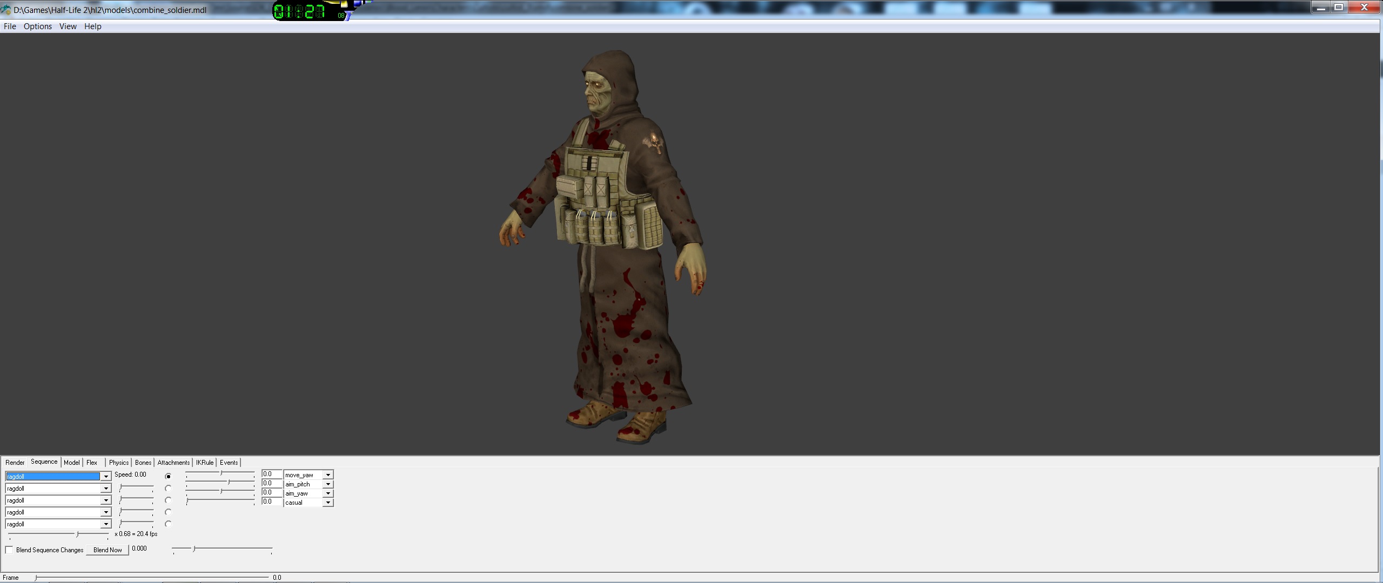Open the aim_pitch parameter dropdown
Screen dimensions: 1383x583
(328, 484)
